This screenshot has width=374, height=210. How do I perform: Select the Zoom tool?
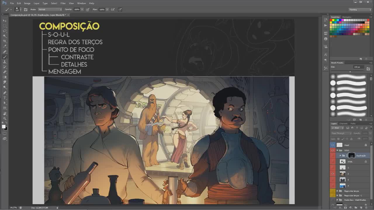click(5, 118)
